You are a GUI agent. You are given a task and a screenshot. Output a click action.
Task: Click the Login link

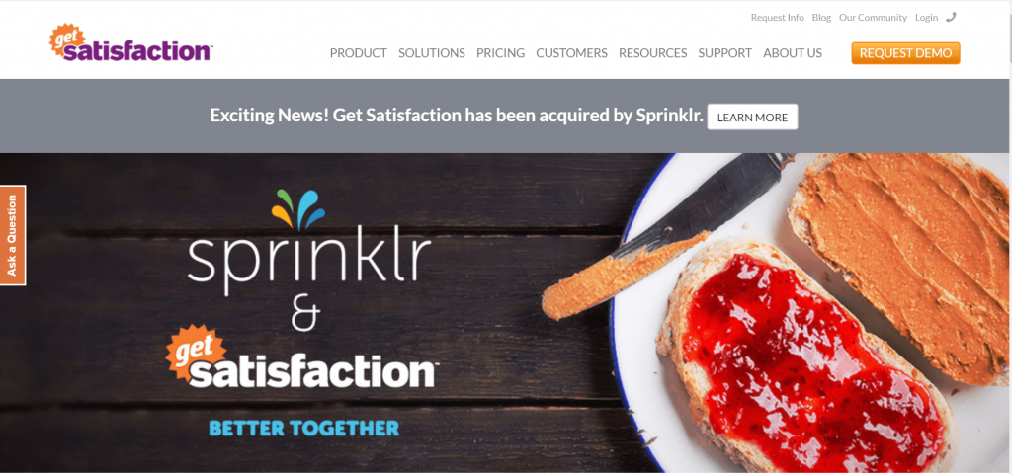tap(926, 18)
